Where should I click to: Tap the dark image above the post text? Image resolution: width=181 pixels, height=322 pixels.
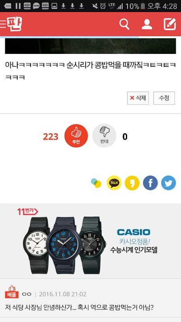coord(90,46)
